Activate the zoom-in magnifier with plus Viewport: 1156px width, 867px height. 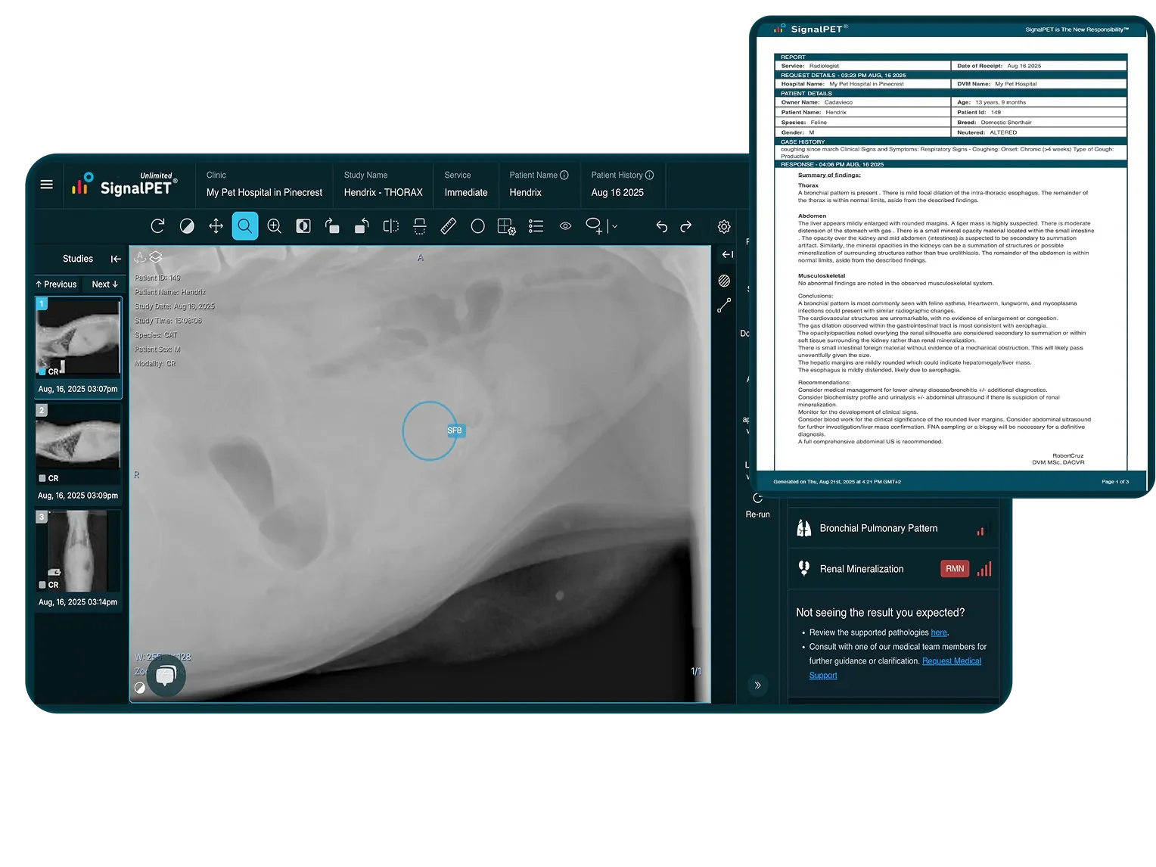tap(275, 226)
